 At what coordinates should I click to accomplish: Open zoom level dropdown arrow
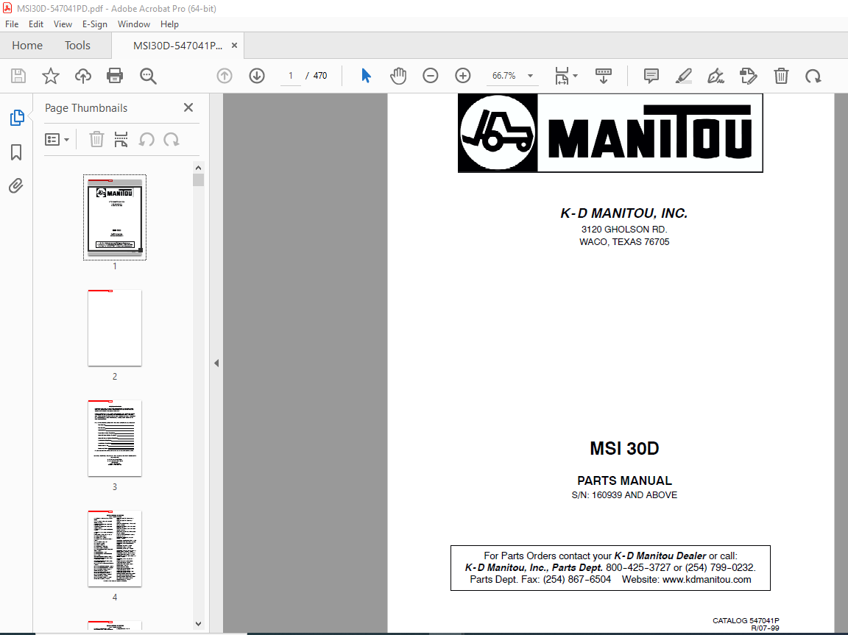530,76
